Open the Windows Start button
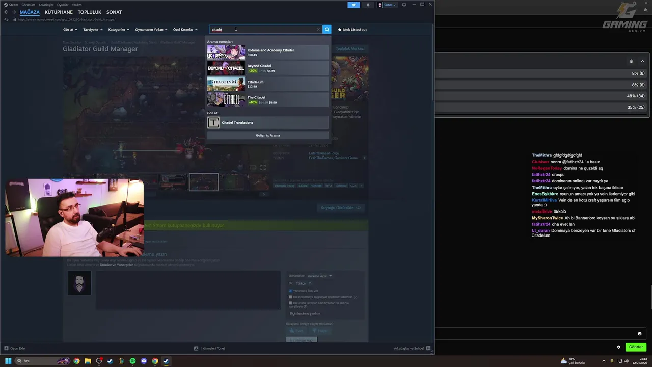The height and width of the screenshot is (367, 652). pyautogui.click(x=8, y=361)
